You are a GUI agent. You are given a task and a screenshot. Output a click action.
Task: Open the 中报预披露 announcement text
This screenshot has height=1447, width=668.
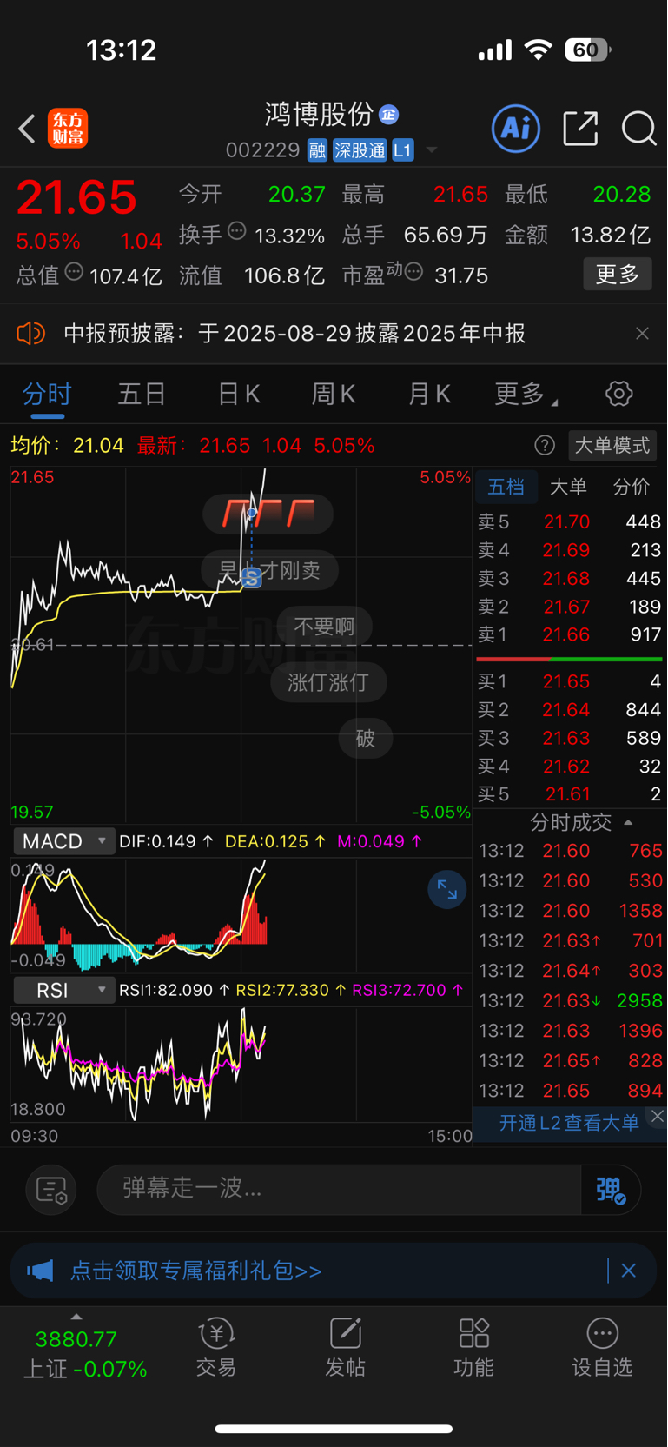coord(294,334)
